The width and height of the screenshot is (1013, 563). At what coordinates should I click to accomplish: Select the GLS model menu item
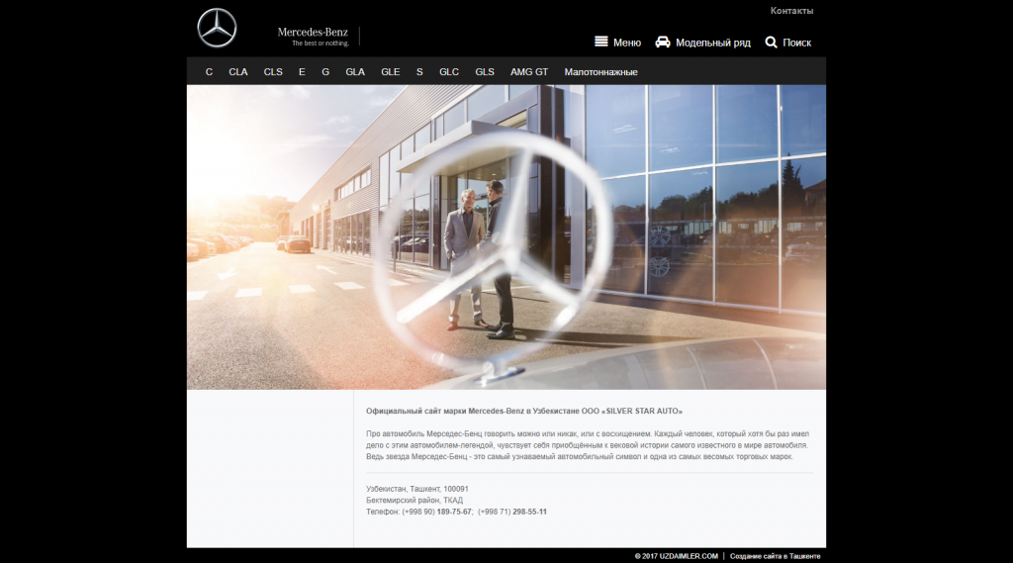(x=485, y=72)
